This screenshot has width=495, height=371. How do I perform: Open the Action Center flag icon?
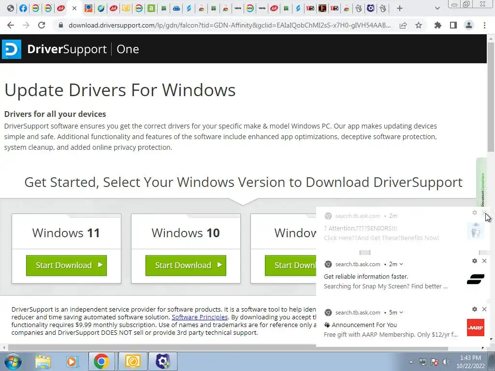(435, 362)
